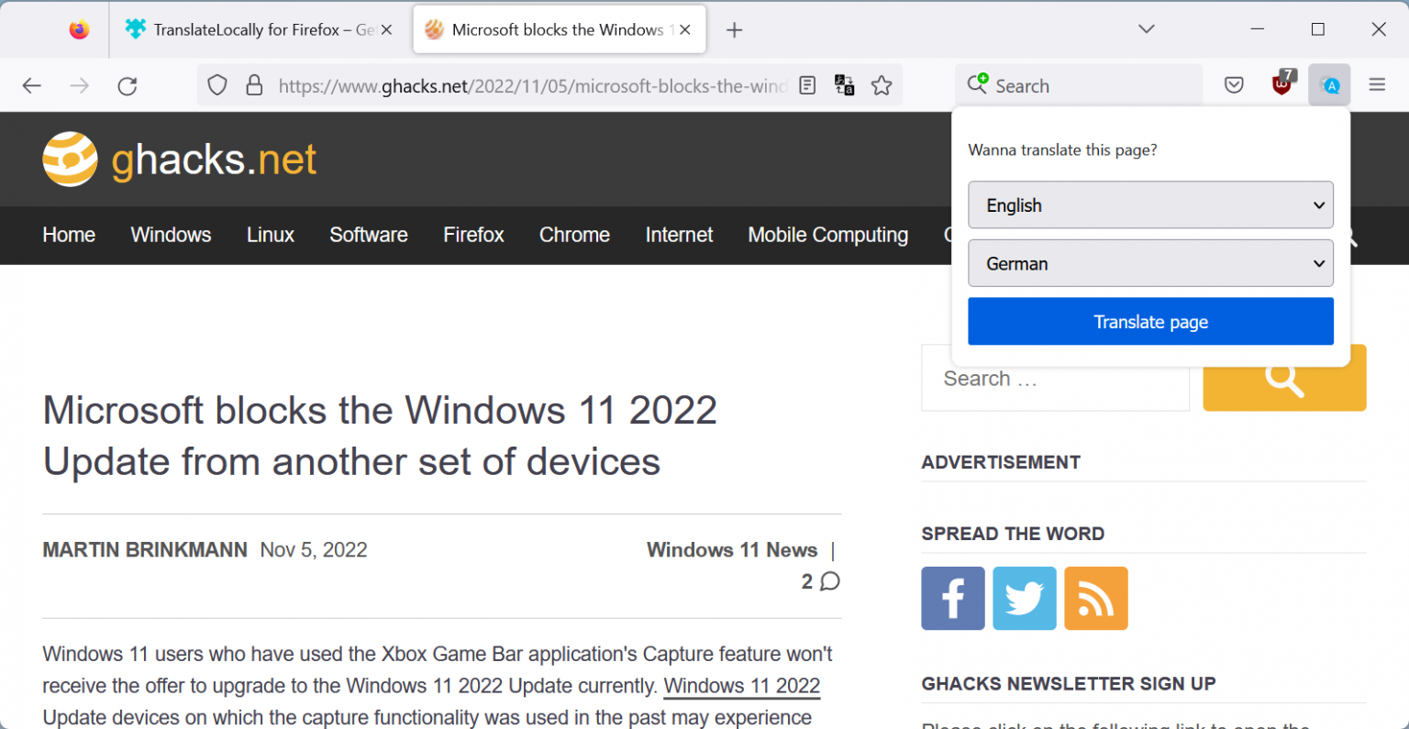Viewport: 1409px width, 729px height.
Task: Click the Save to Pocket icon
Action: pyautogui.click(x=1234, y=85)
